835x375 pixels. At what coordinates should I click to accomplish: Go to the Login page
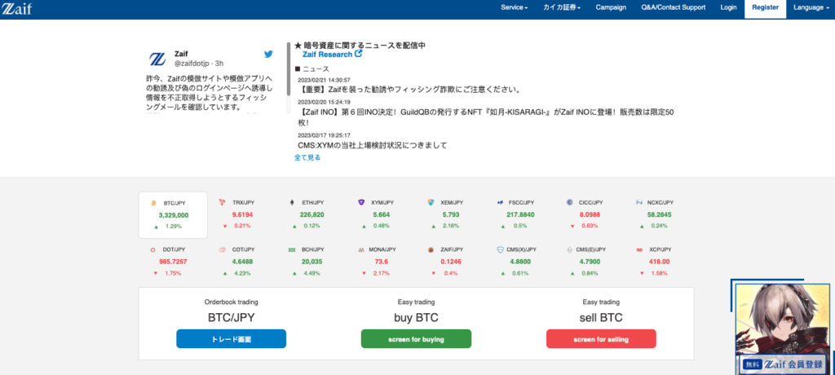coord(728,7)
